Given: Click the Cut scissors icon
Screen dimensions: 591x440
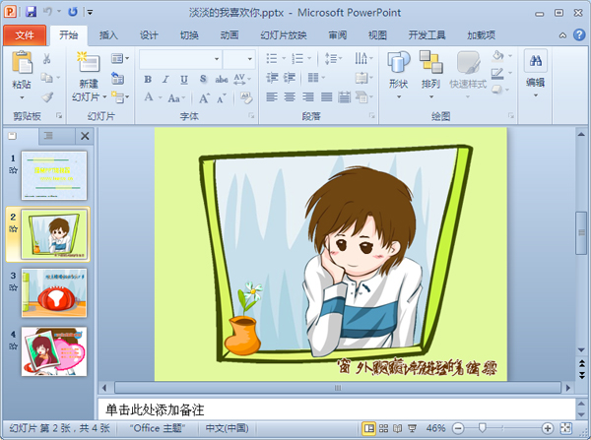Looking at the screenshot, I should coord(46,58).
